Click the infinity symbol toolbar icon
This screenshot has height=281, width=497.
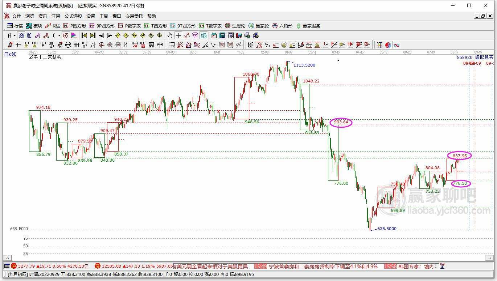coord(397,45)
